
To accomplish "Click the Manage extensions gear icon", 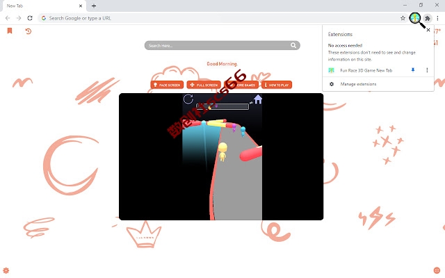I will (x=332, y=84).
